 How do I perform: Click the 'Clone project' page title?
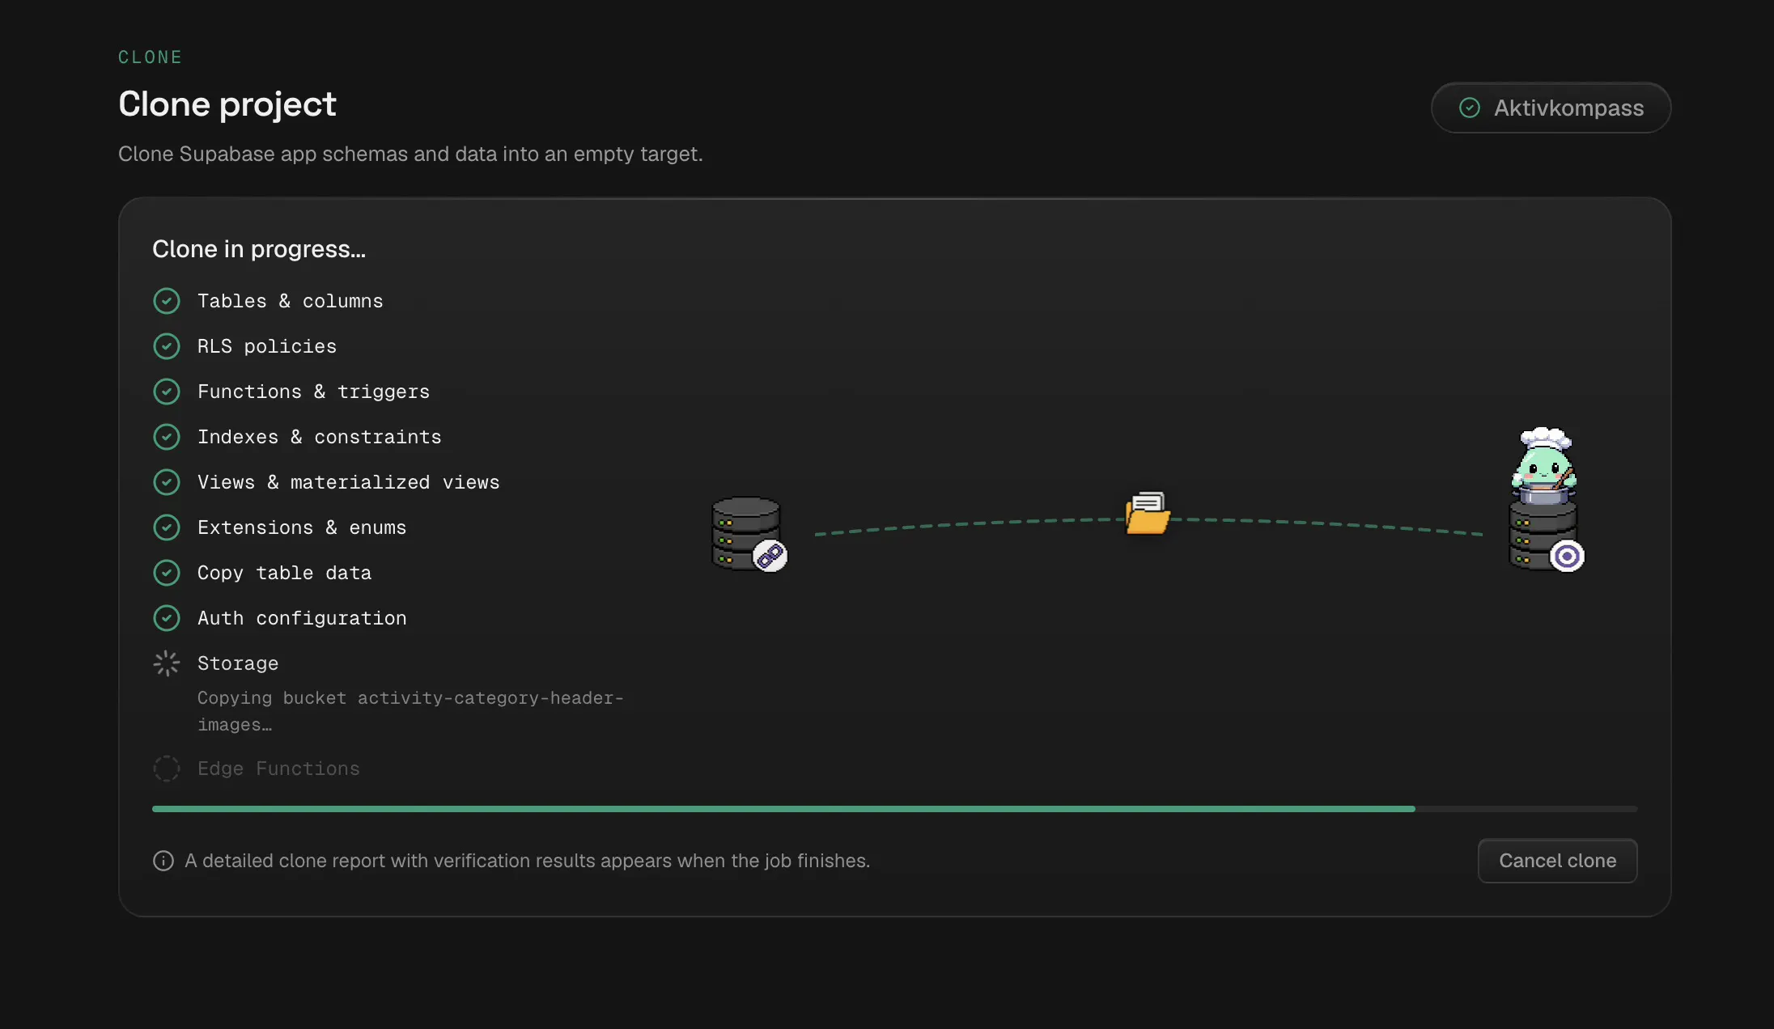227,104
